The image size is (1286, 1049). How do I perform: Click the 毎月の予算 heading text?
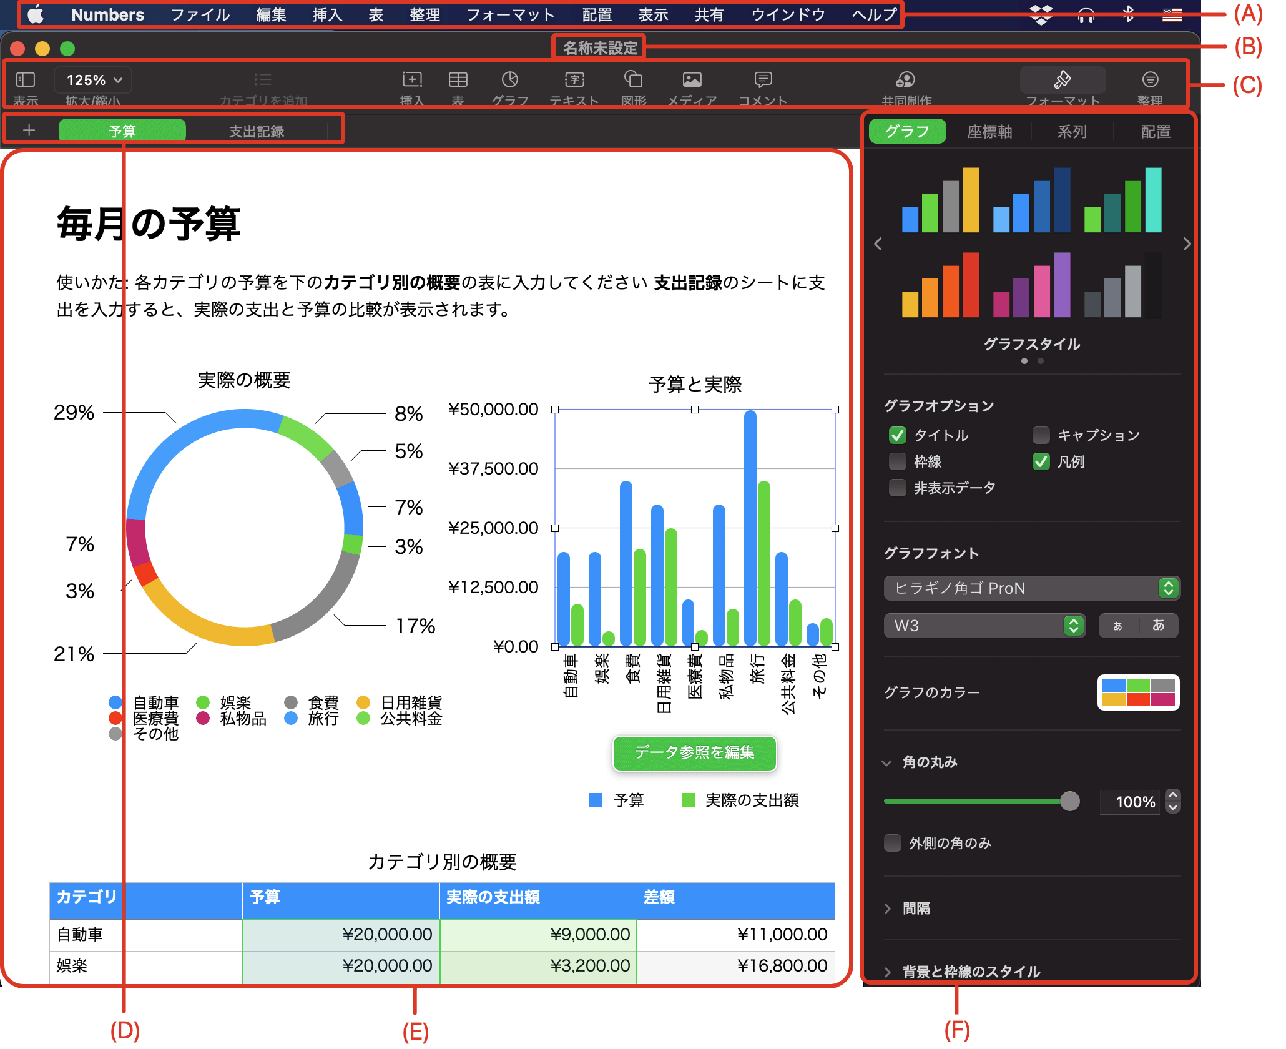click(149, 223)
